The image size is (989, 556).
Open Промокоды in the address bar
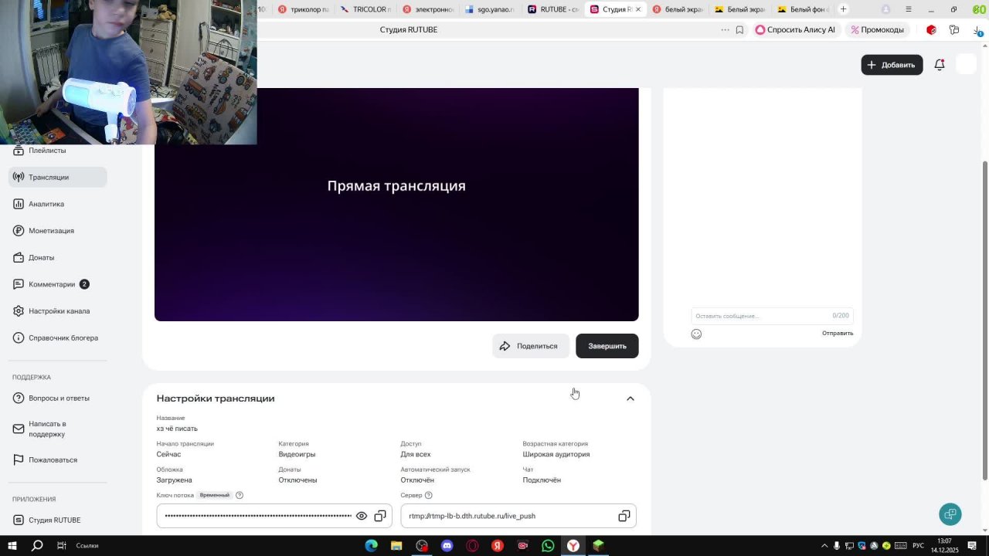coord(877,29)
